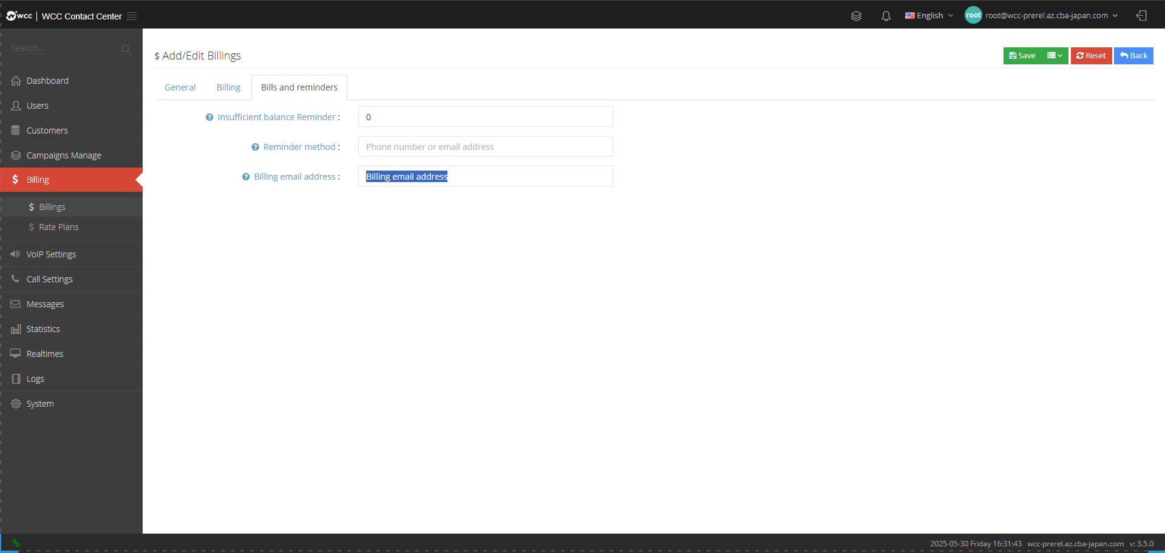Screen dimensions: 1165x553
Task: Click the Insufficient balance Reminder label
Action: (276, 117)
